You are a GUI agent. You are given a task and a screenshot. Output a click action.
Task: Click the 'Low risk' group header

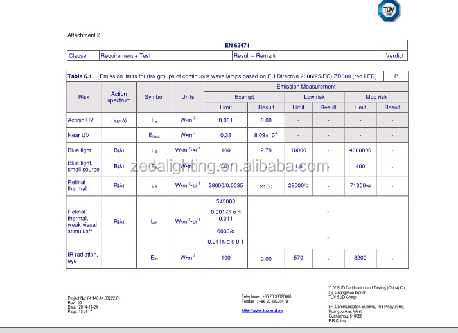tap(314, 97)
